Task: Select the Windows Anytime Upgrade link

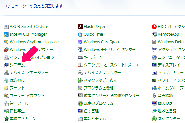Action: [34, 42]
